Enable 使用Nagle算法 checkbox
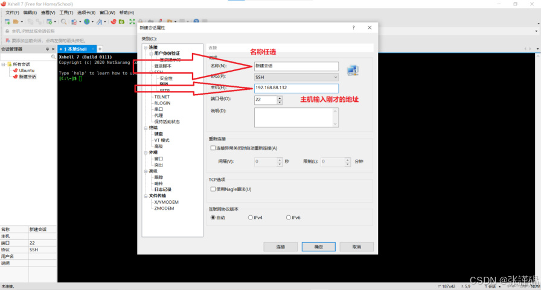The height and width of the screenshot is (290, 541). (213, 189)
